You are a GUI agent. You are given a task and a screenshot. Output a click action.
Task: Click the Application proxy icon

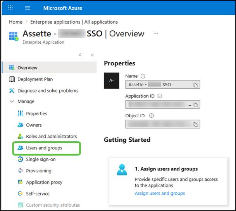20,182
